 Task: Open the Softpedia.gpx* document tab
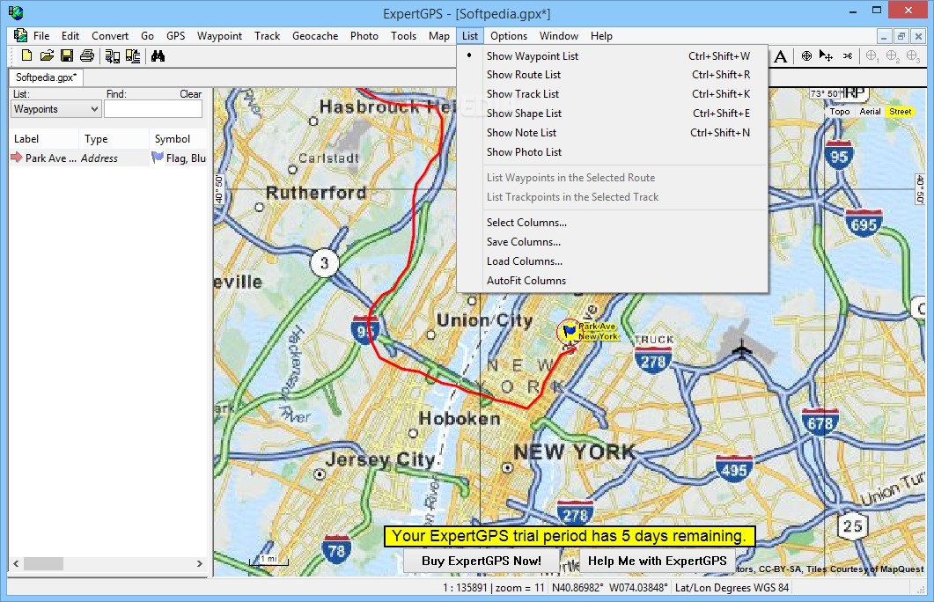click(46, 77)
